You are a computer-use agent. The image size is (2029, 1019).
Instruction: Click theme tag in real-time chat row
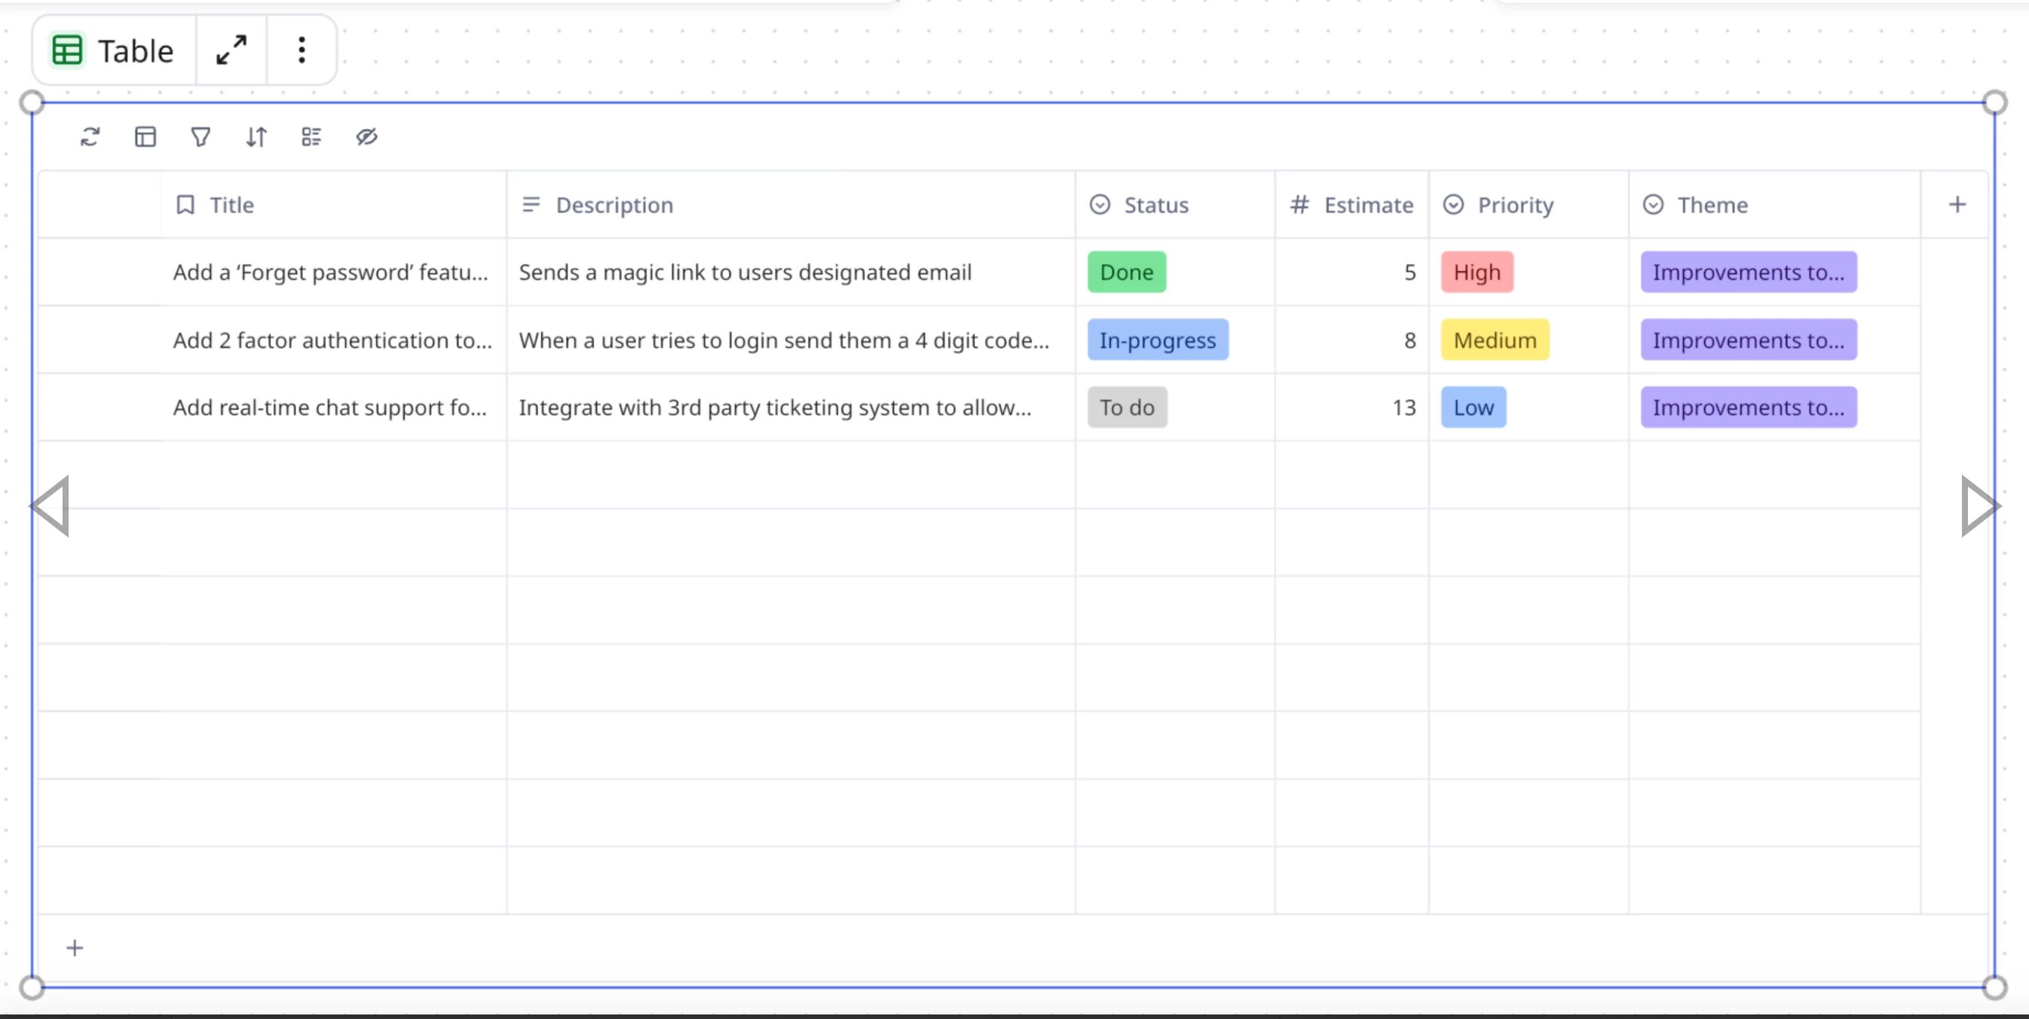pos(1749,407)
